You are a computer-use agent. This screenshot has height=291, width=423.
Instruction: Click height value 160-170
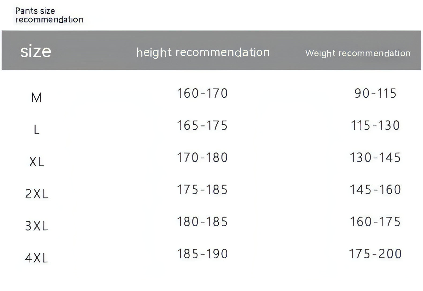[202, 93]
